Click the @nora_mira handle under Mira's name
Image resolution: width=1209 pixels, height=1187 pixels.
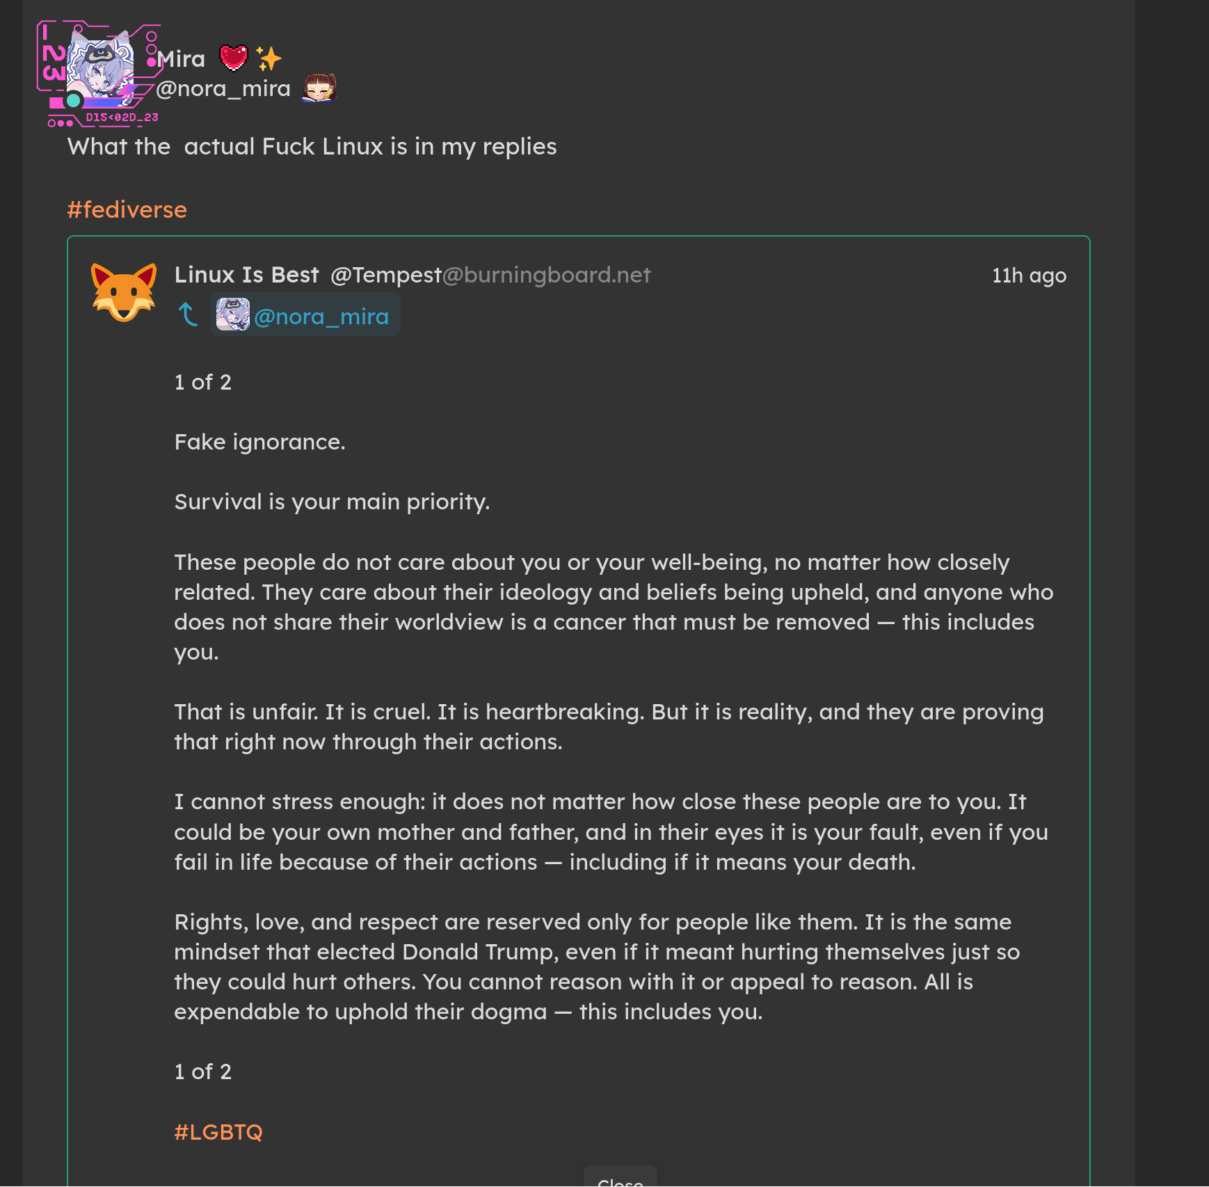click(223, 89)
